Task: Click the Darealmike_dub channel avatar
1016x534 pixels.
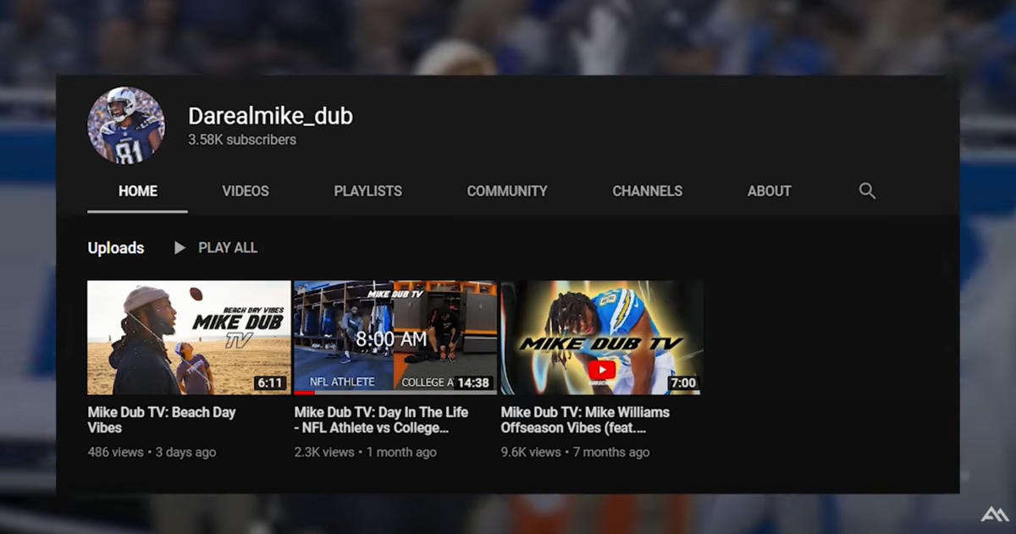Action: 126,125
